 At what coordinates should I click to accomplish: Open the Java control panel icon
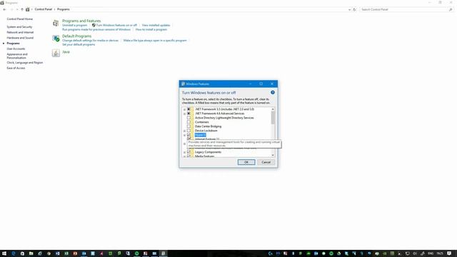coord(56,53)
